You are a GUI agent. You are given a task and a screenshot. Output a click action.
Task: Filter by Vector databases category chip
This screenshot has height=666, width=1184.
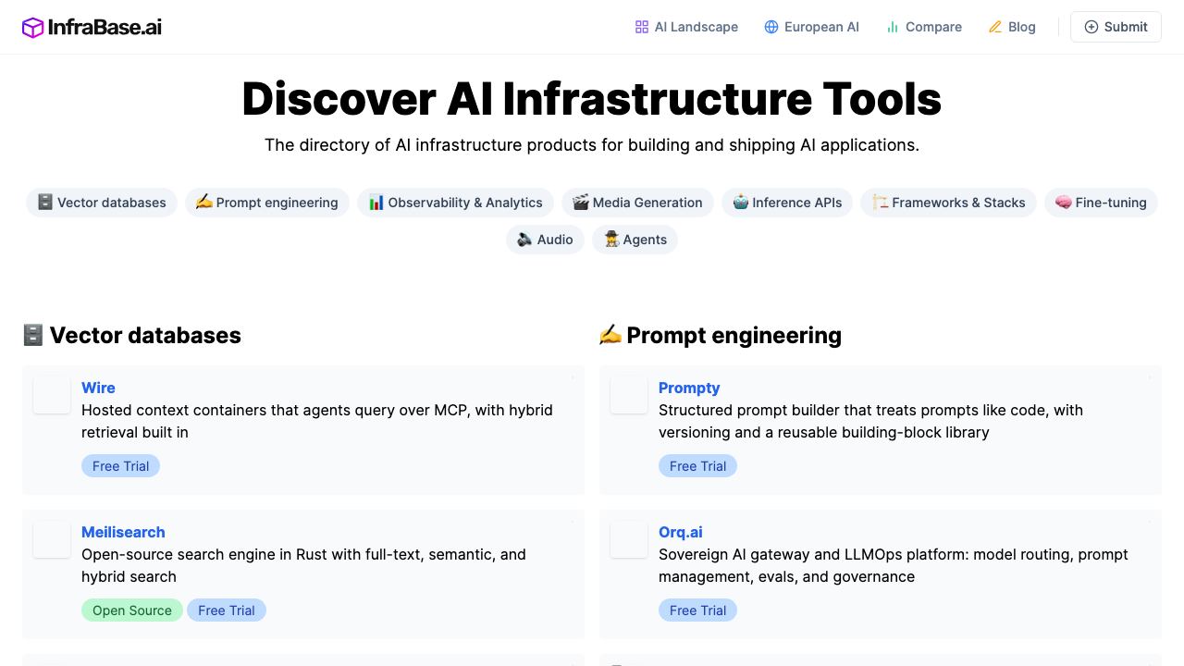pos(102,203)
